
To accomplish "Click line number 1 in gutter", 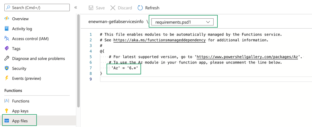I will pos(91,34).
